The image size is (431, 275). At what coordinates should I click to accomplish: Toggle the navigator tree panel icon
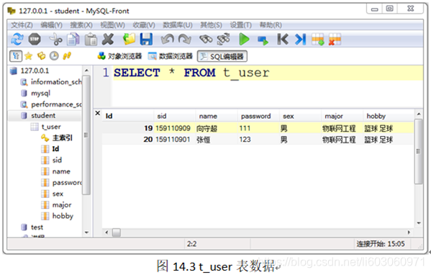coord(16,56)
